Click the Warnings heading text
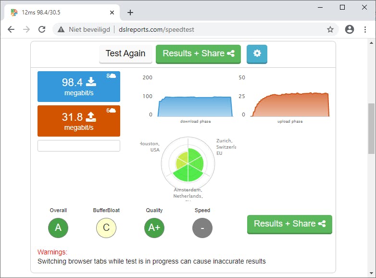 pyautogui.click(x=52, y=252)
